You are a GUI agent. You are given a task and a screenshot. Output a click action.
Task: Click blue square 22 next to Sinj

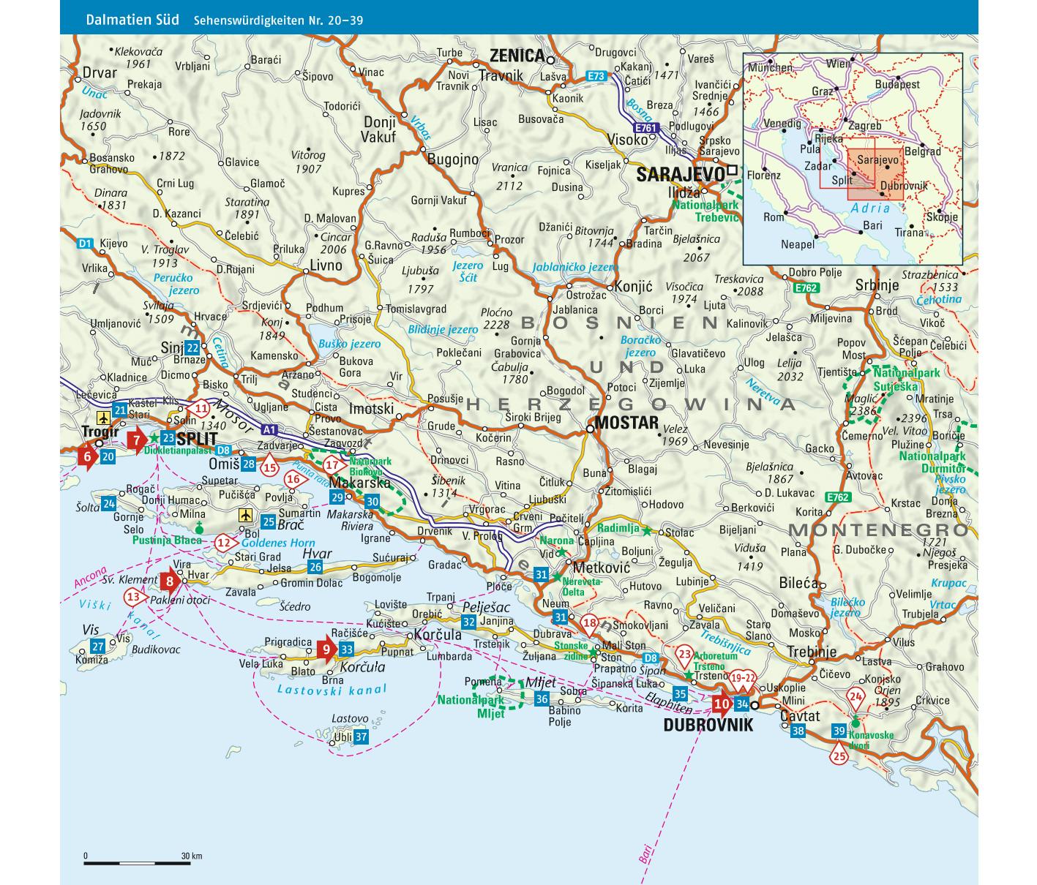[192, 347]
